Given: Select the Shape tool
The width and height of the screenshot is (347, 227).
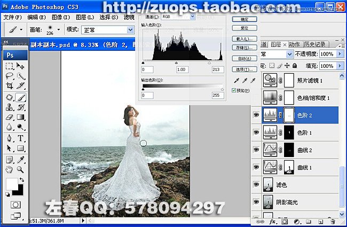Looking at the screenshot, I should pyautogui.click(x=21, y=148).
